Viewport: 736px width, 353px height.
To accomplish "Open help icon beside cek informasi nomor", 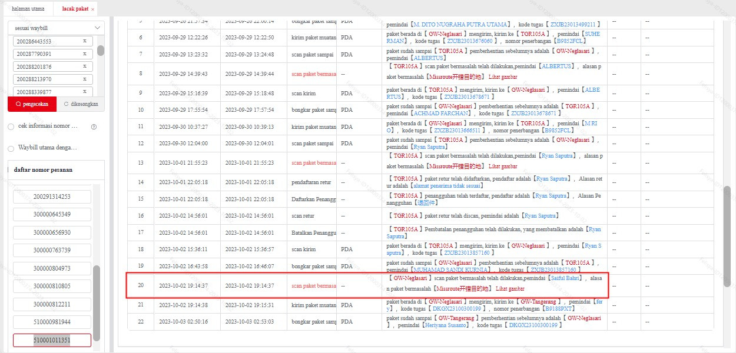I will [94, 126].
